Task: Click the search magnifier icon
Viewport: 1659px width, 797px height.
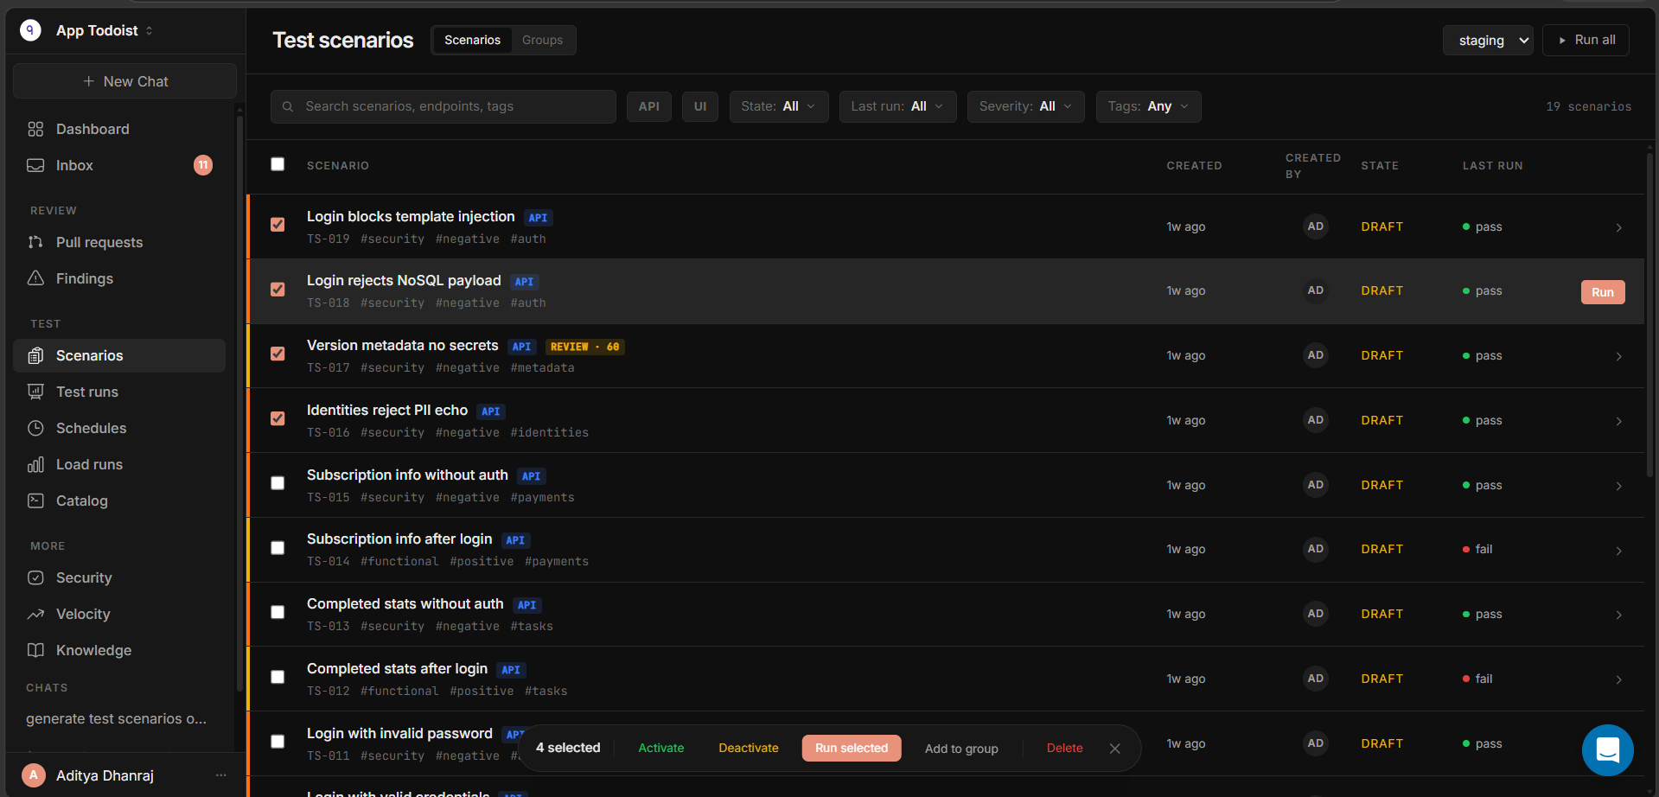Action: [x=288, y=106]
